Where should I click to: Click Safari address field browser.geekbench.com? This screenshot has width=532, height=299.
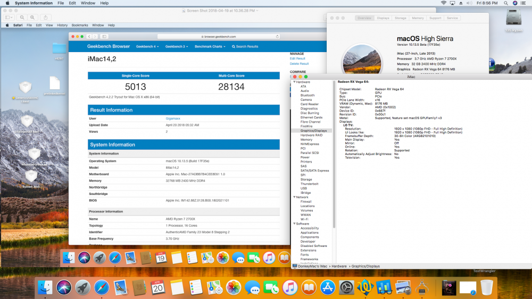[219, 37]
